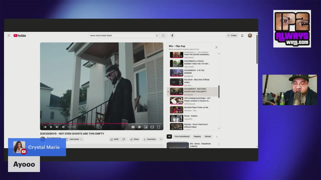Screen dimensions: 321x180
Task: Click the Download button
Action: click(149, 139)
